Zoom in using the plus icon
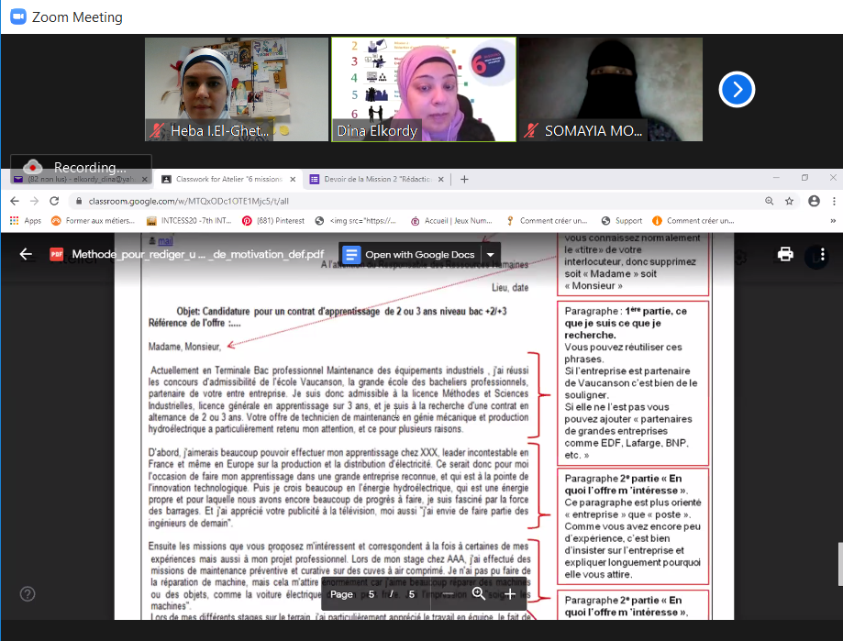843x641 pixels. point(510,594)
